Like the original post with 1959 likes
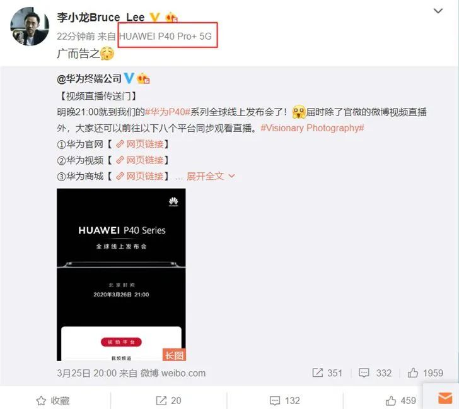Viewport: 459px width, 409px height. pos(426,373)
